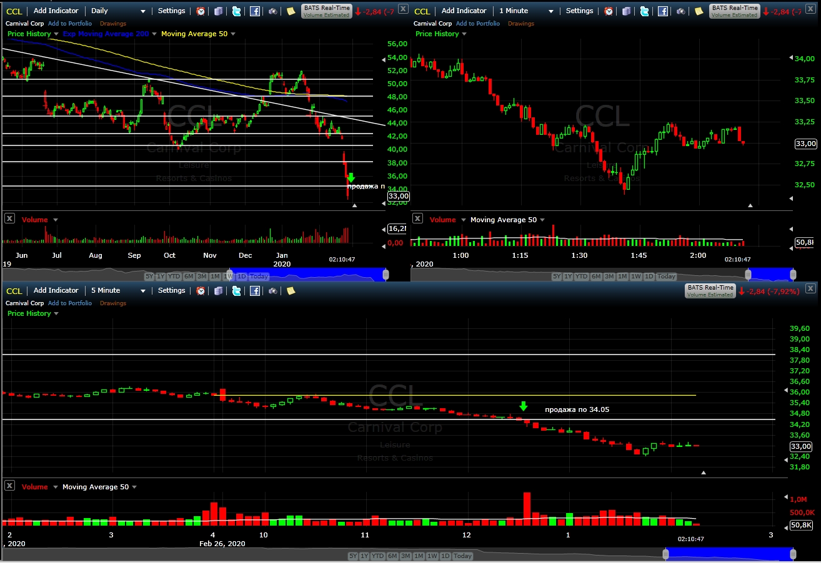821x563 pixels.
Task: Select YTD range under the Daily chart
Action: [x=174, y=277]
